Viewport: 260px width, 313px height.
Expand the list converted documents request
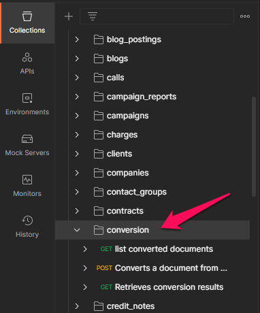(85, 249)
